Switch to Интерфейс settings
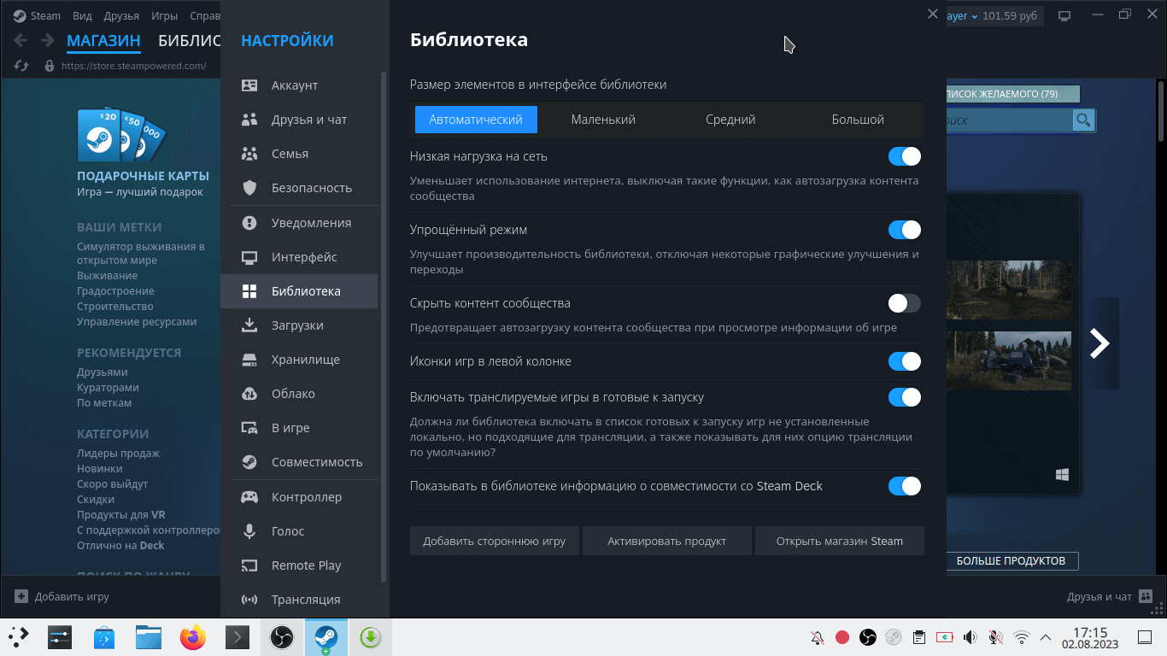 [x=299, y=257]
